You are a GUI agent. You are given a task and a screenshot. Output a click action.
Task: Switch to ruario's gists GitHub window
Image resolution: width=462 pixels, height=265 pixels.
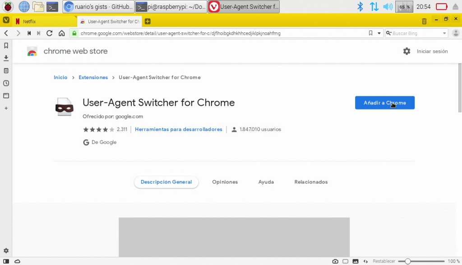click(x=98, y=6)
